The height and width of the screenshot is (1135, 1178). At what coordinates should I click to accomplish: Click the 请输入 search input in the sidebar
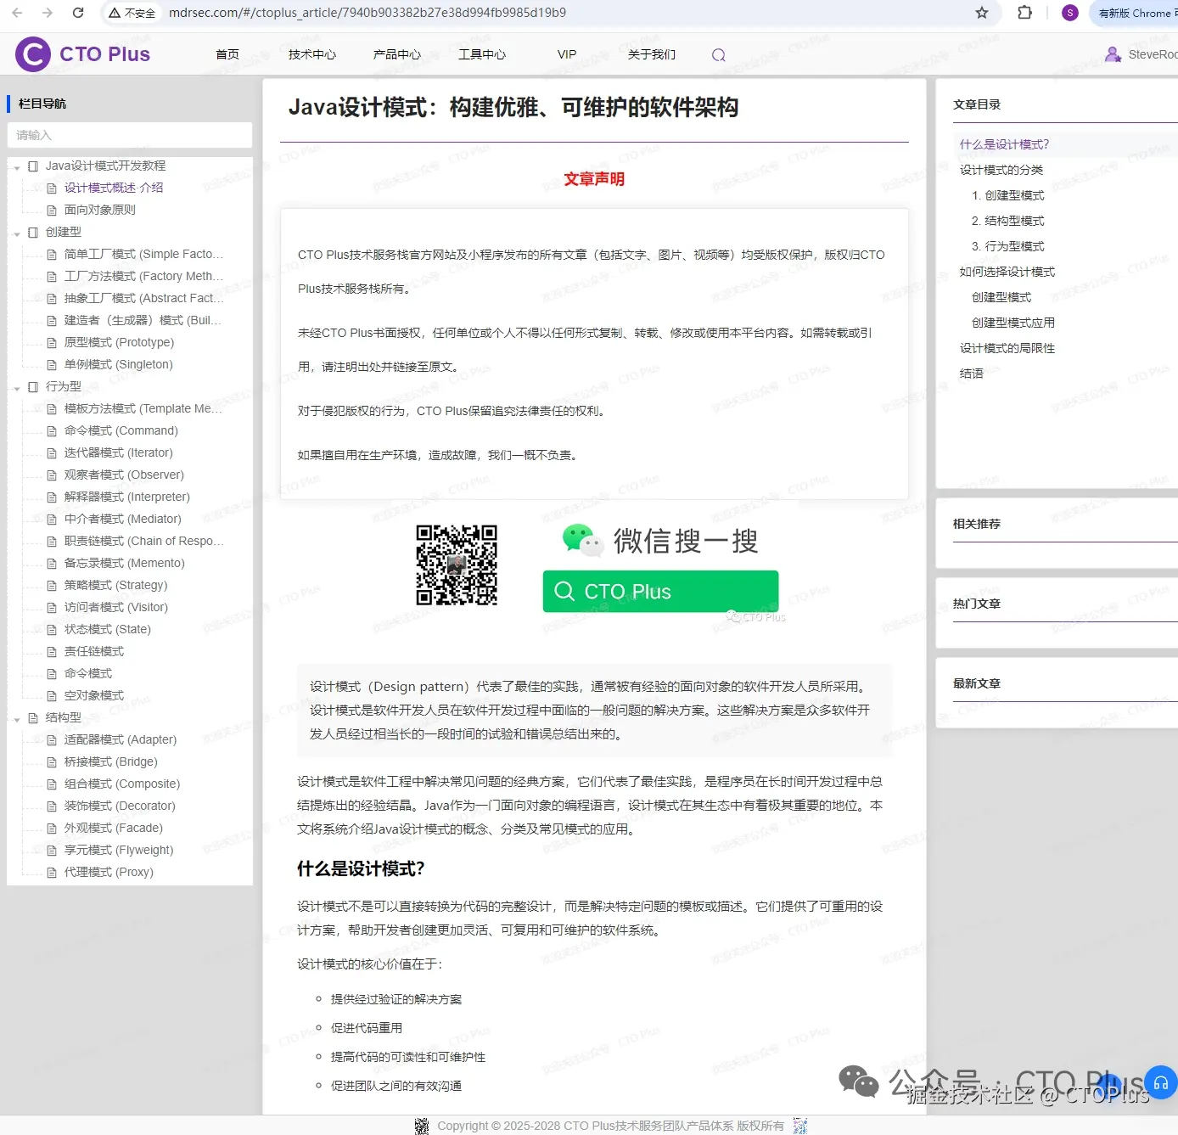129,135
